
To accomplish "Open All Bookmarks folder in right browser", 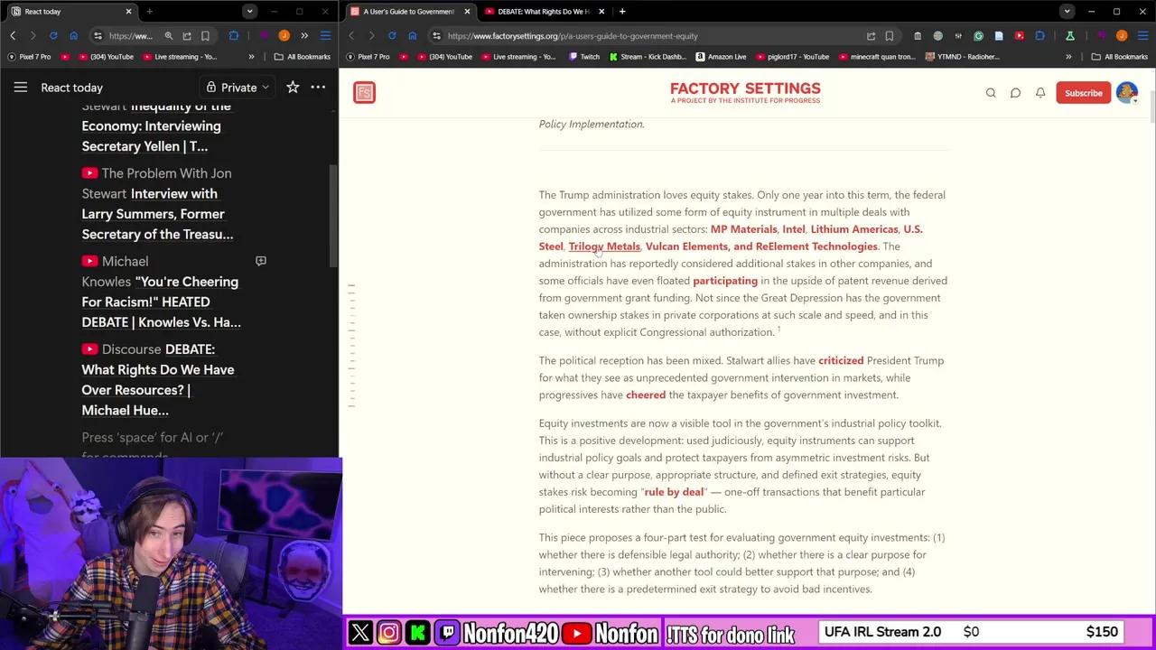I will 1120,57.
